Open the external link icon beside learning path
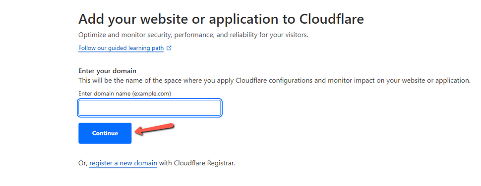The image size is (481, 186). (169, 48)
